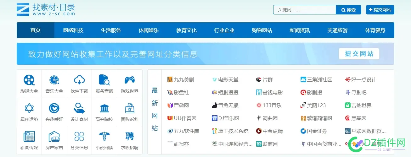
Task: Open the 省钱电影 site link
Action: [273, 93]
